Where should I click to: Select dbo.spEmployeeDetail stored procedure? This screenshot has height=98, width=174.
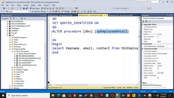pos(26,56)
